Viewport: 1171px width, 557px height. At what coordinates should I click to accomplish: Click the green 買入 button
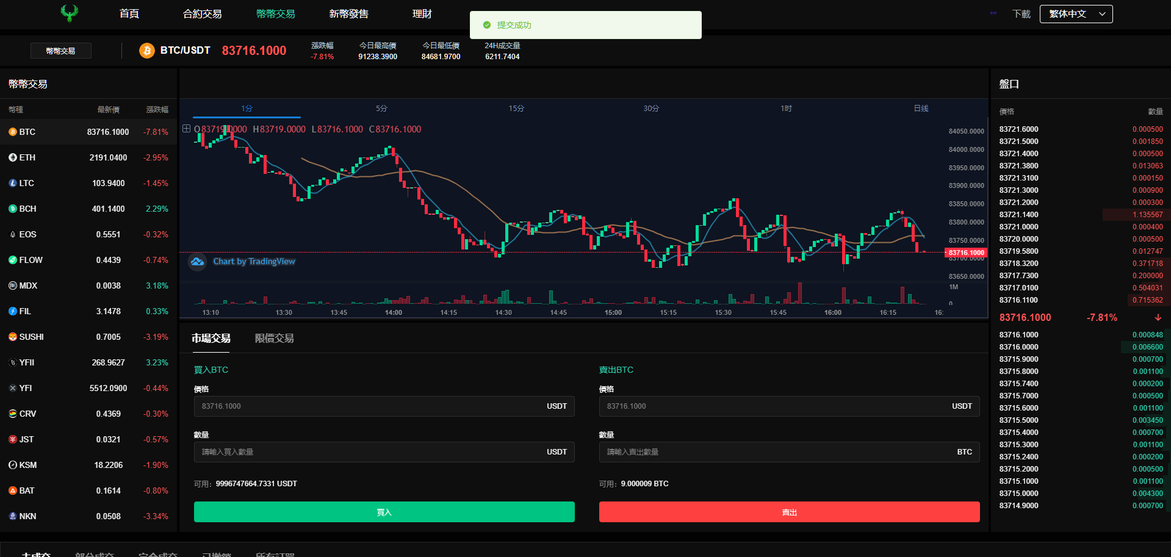384,512
